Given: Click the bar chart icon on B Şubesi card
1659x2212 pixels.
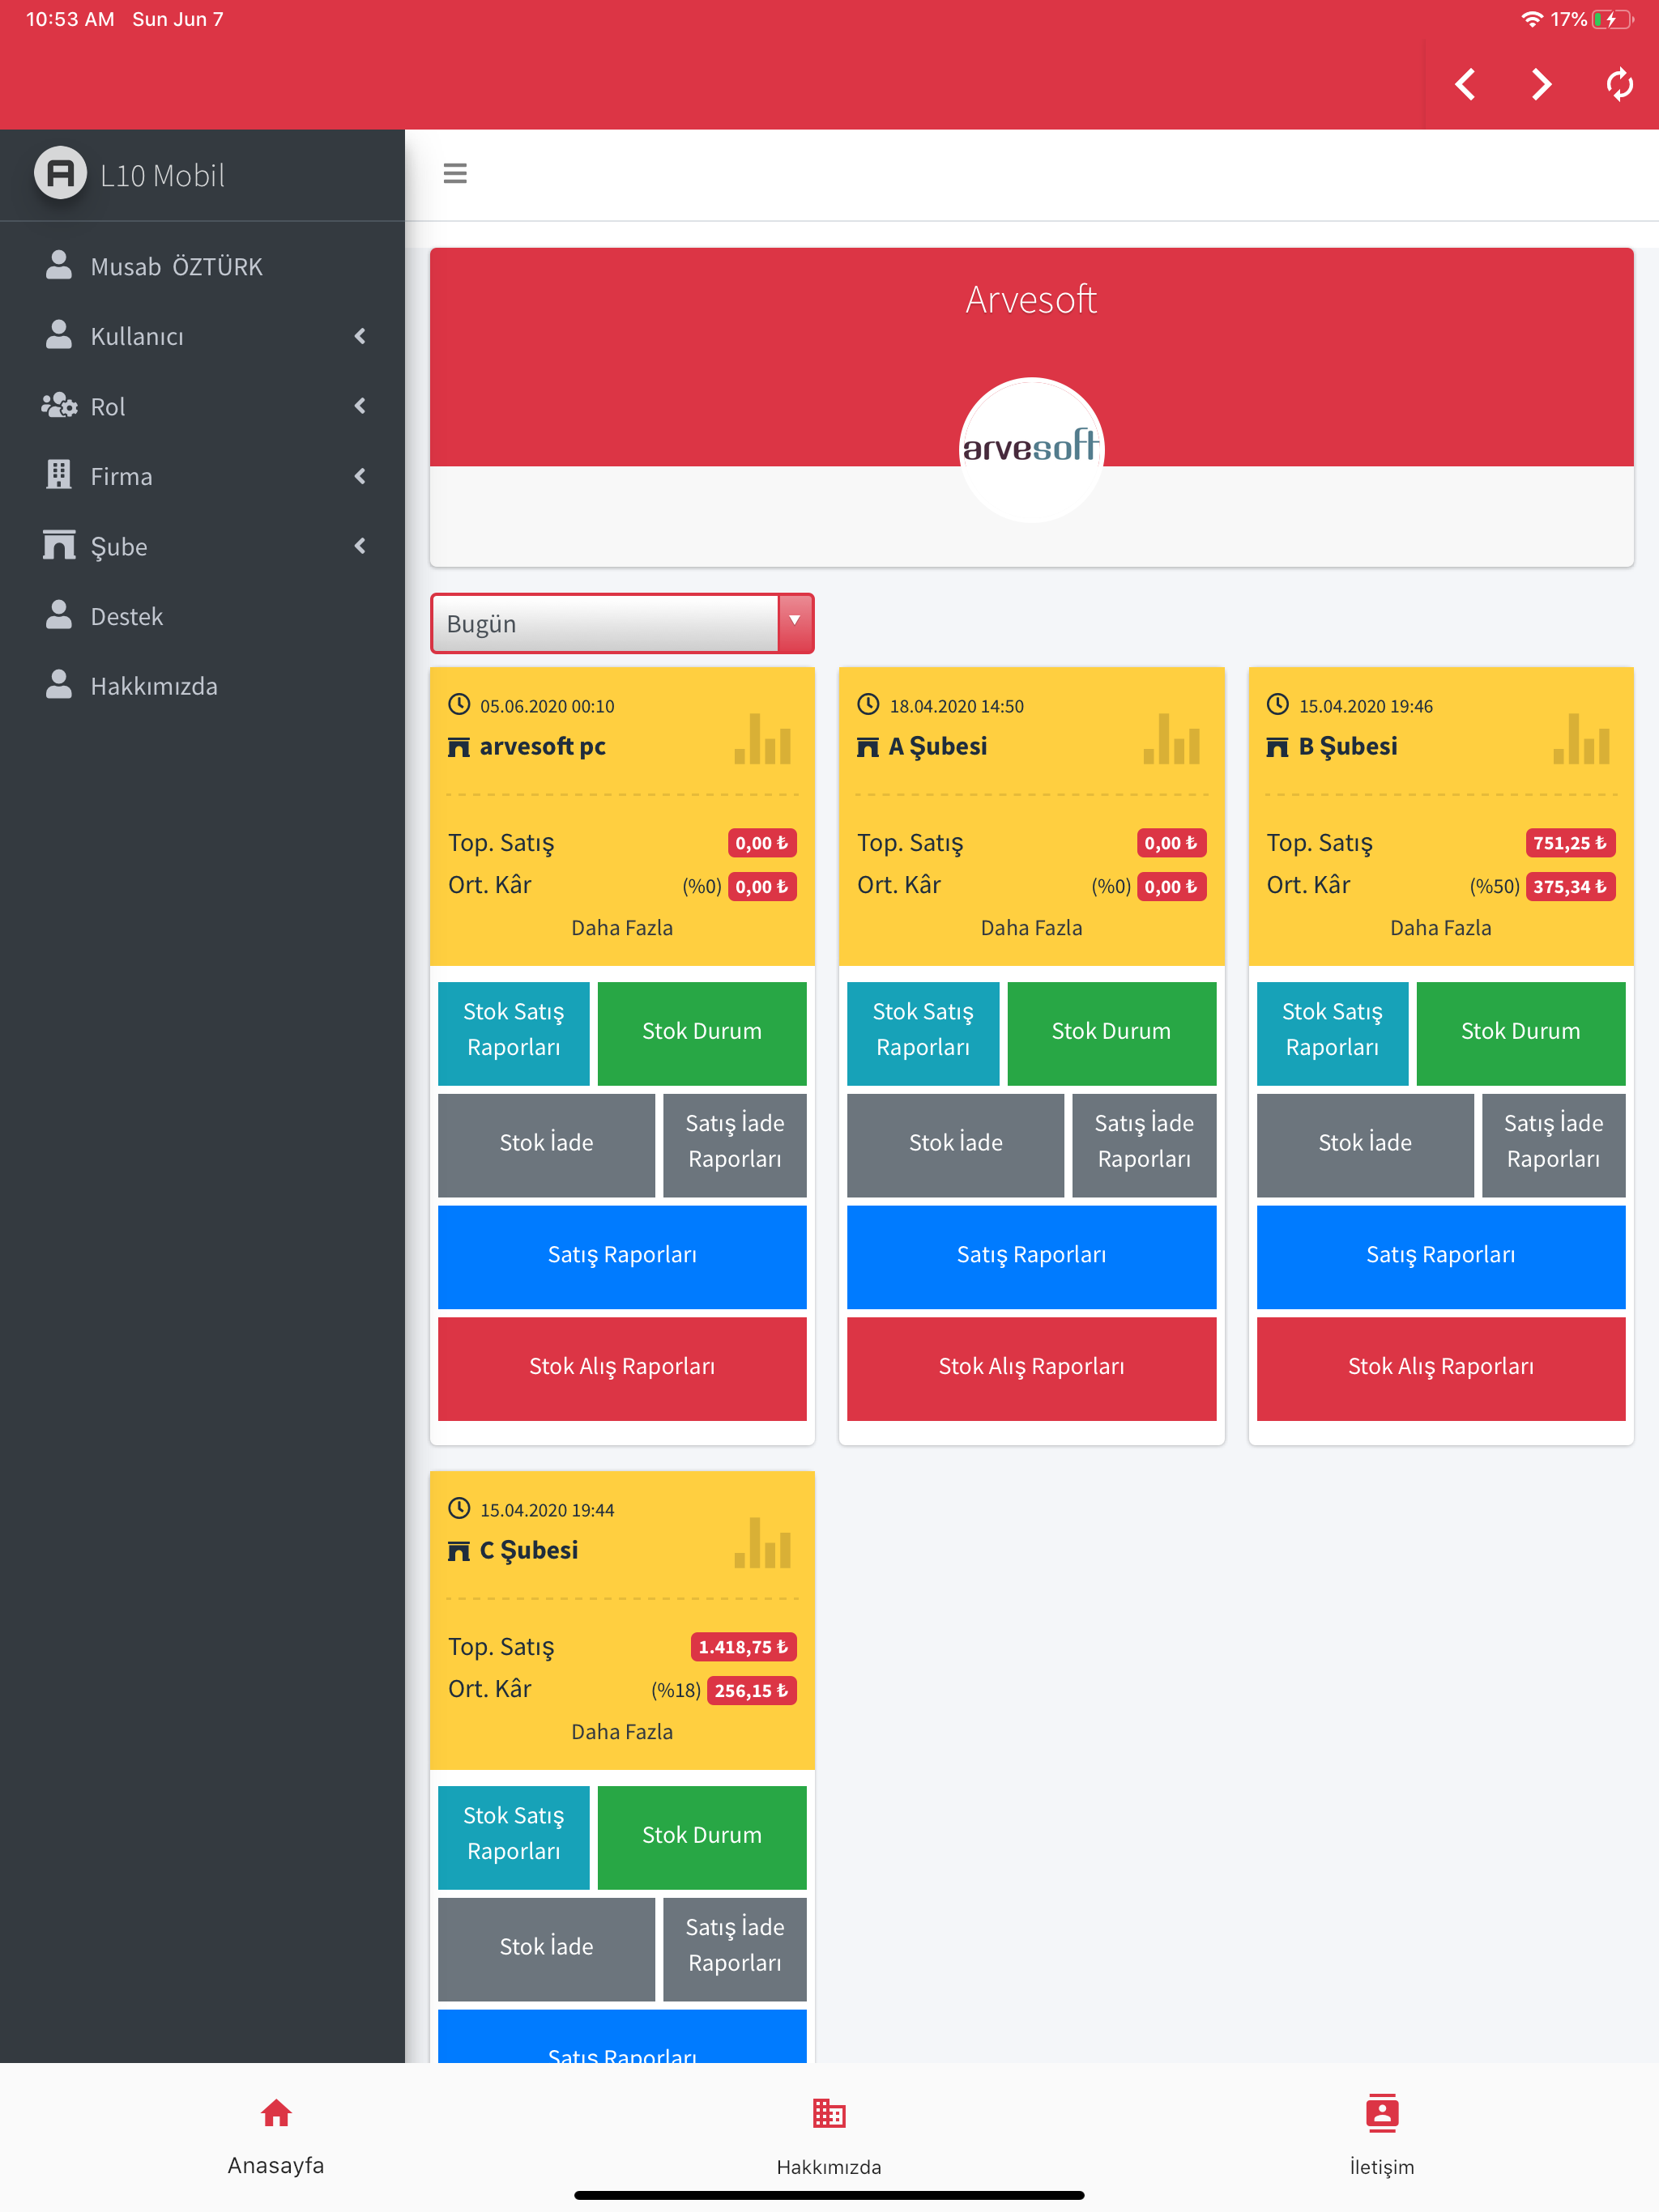Looking at the screenshot, I should (x=1581, y=739).
